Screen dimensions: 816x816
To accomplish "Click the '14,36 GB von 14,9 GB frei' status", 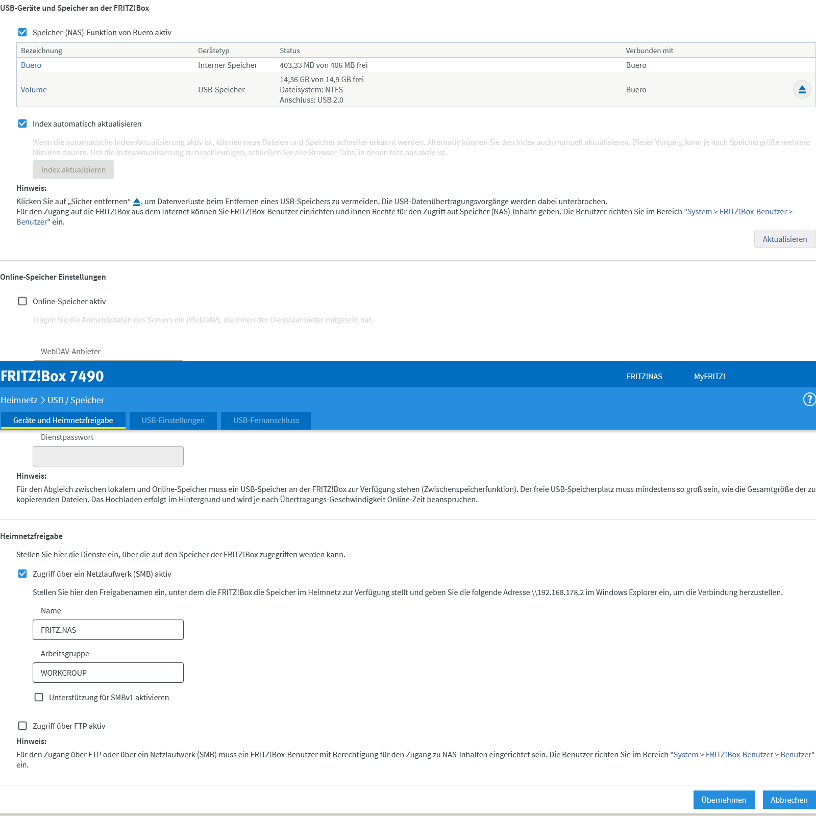I will coord(322,79).
